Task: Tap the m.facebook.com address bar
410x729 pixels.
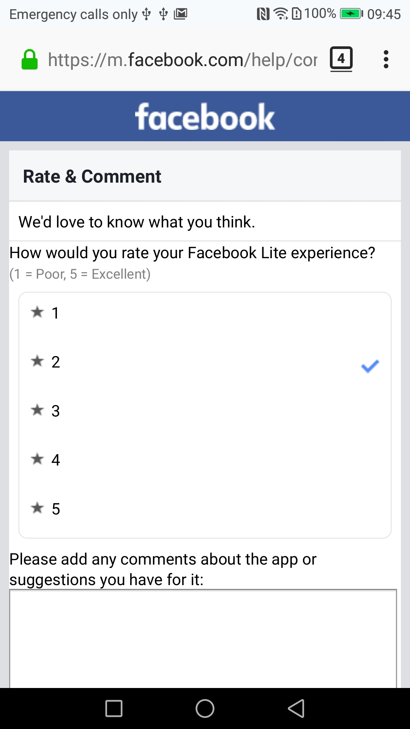Action: click(182, 60)
